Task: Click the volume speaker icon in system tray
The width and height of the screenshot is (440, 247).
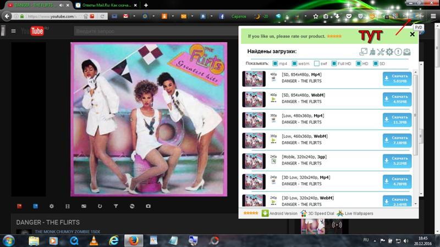Action: click(x=406, y=240)
